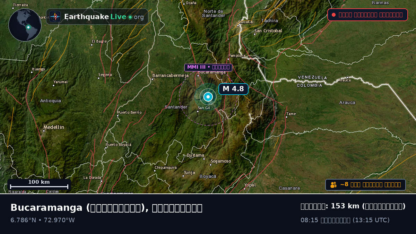Viewport: 416px width, 234px height.
Task: Click the Antioquia region label
Action: coord(51,101)
